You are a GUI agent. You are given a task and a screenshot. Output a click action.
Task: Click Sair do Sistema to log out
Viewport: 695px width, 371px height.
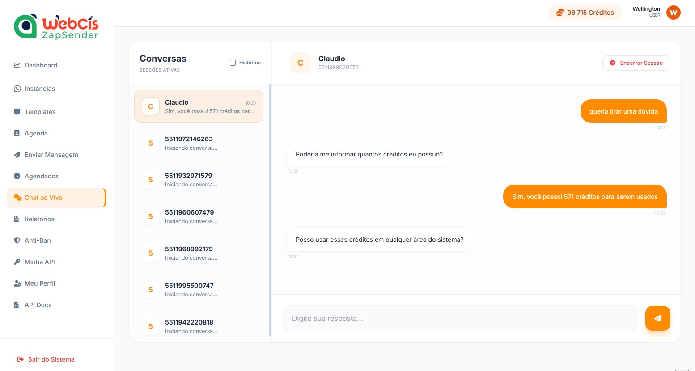click(x=51, y=359)
